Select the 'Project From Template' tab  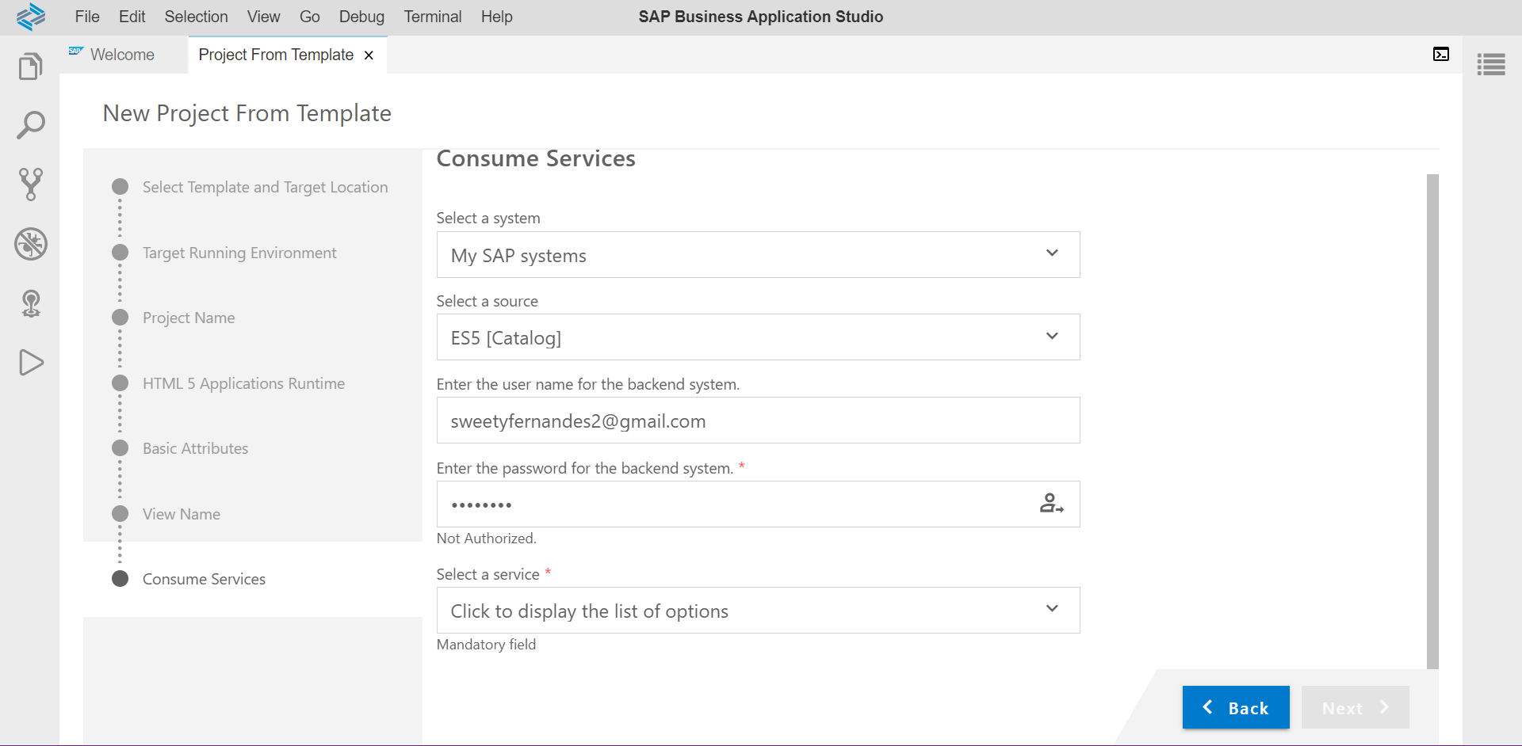tap(275, 55)
